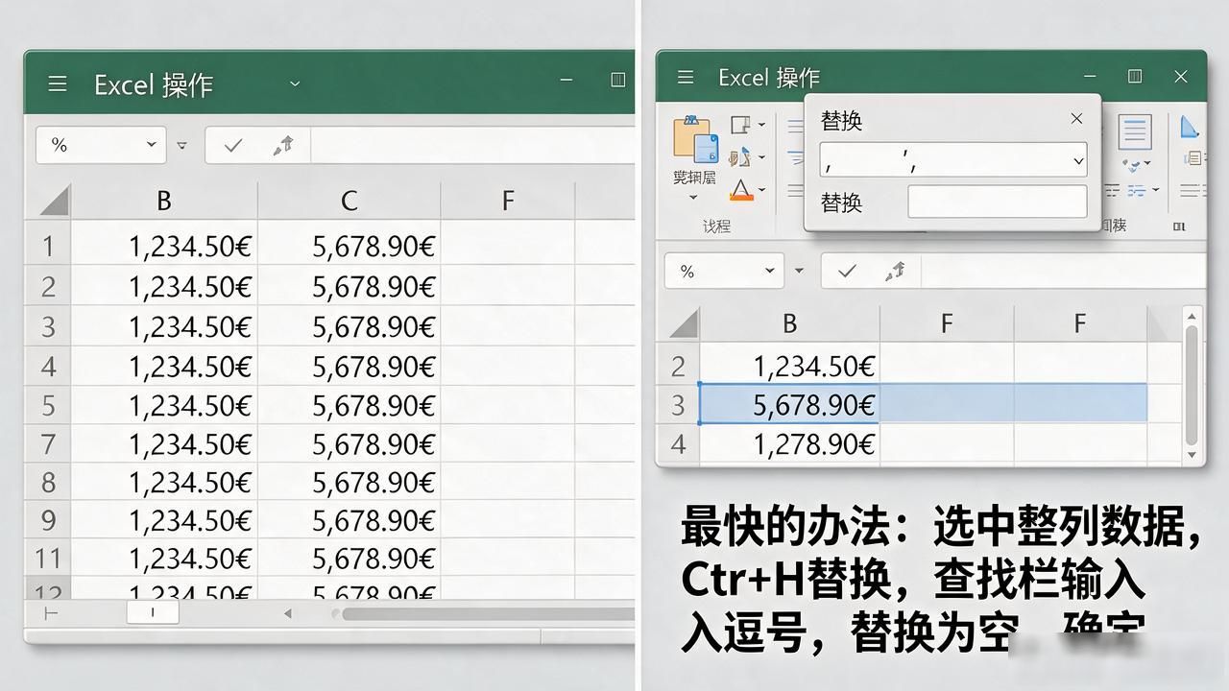Click the replace-with input field labeled 替换
This screenshot has width=1229, height=691.
tap(998, 202)
